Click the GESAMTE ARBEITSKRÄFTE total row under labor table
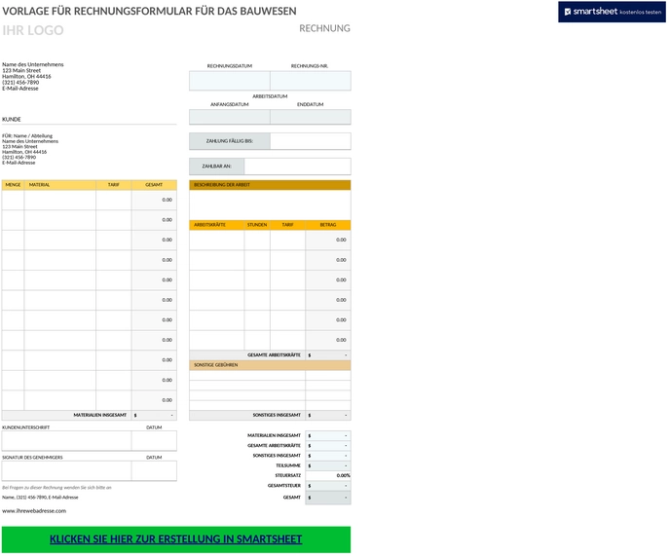 tap(270, 355)
